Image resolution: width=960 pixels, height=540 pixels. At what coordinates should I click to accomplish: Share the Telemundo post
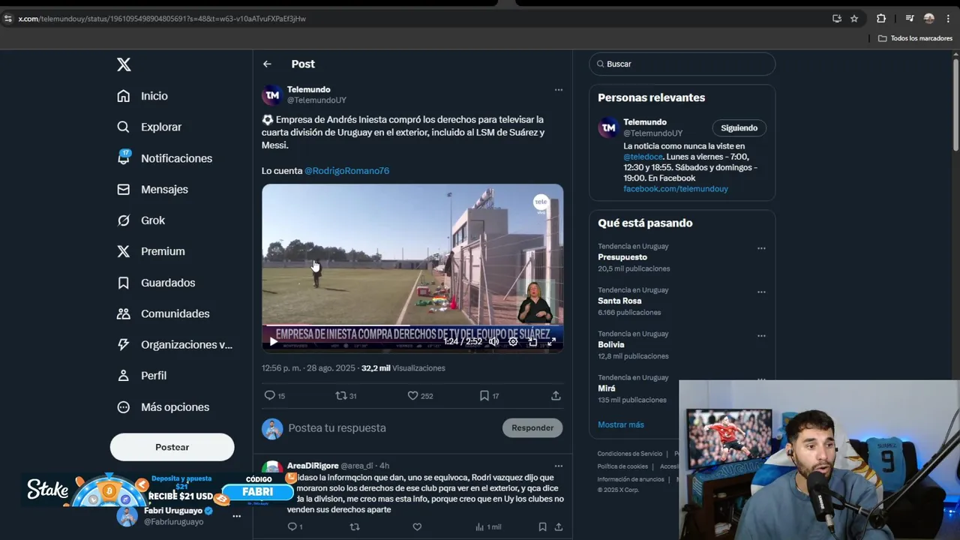556,396
